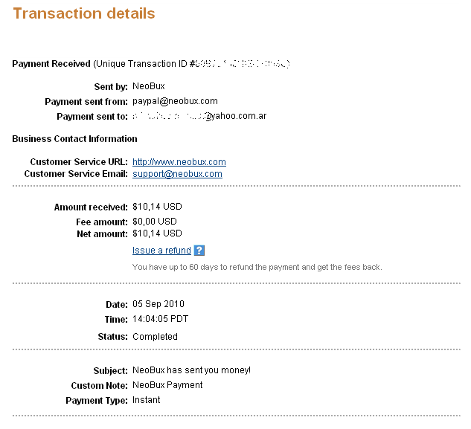471x429 pixels.
Task: Click the support@neobux.com email link
Action: tap(177, 174)
